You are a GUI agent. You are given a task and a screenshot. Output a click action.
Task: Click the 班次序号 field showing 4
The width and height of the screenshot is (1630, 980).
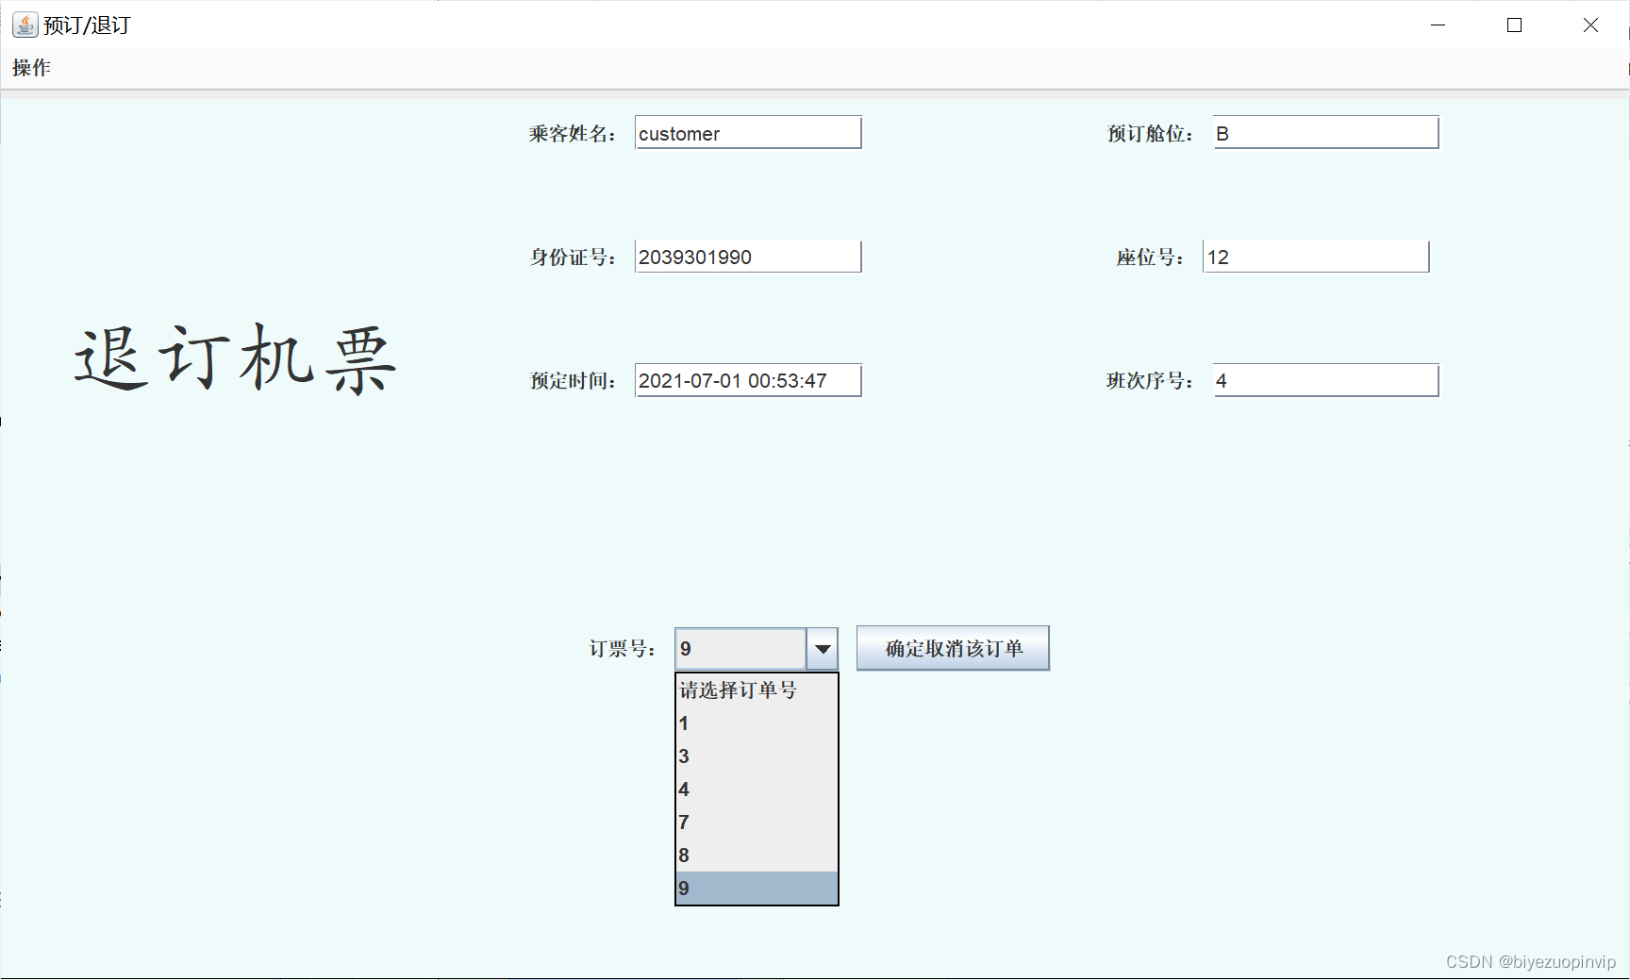click(x=1325, y=380)
